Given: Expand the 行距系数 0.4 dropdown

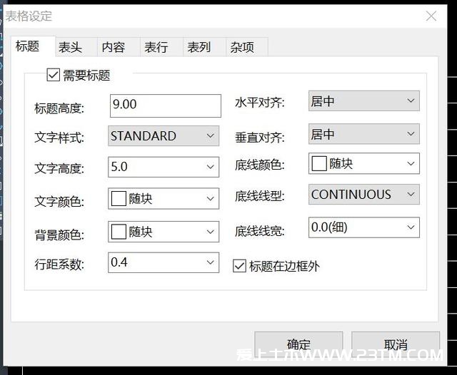Looking at the screenshot, I should (x=164, y=262).
